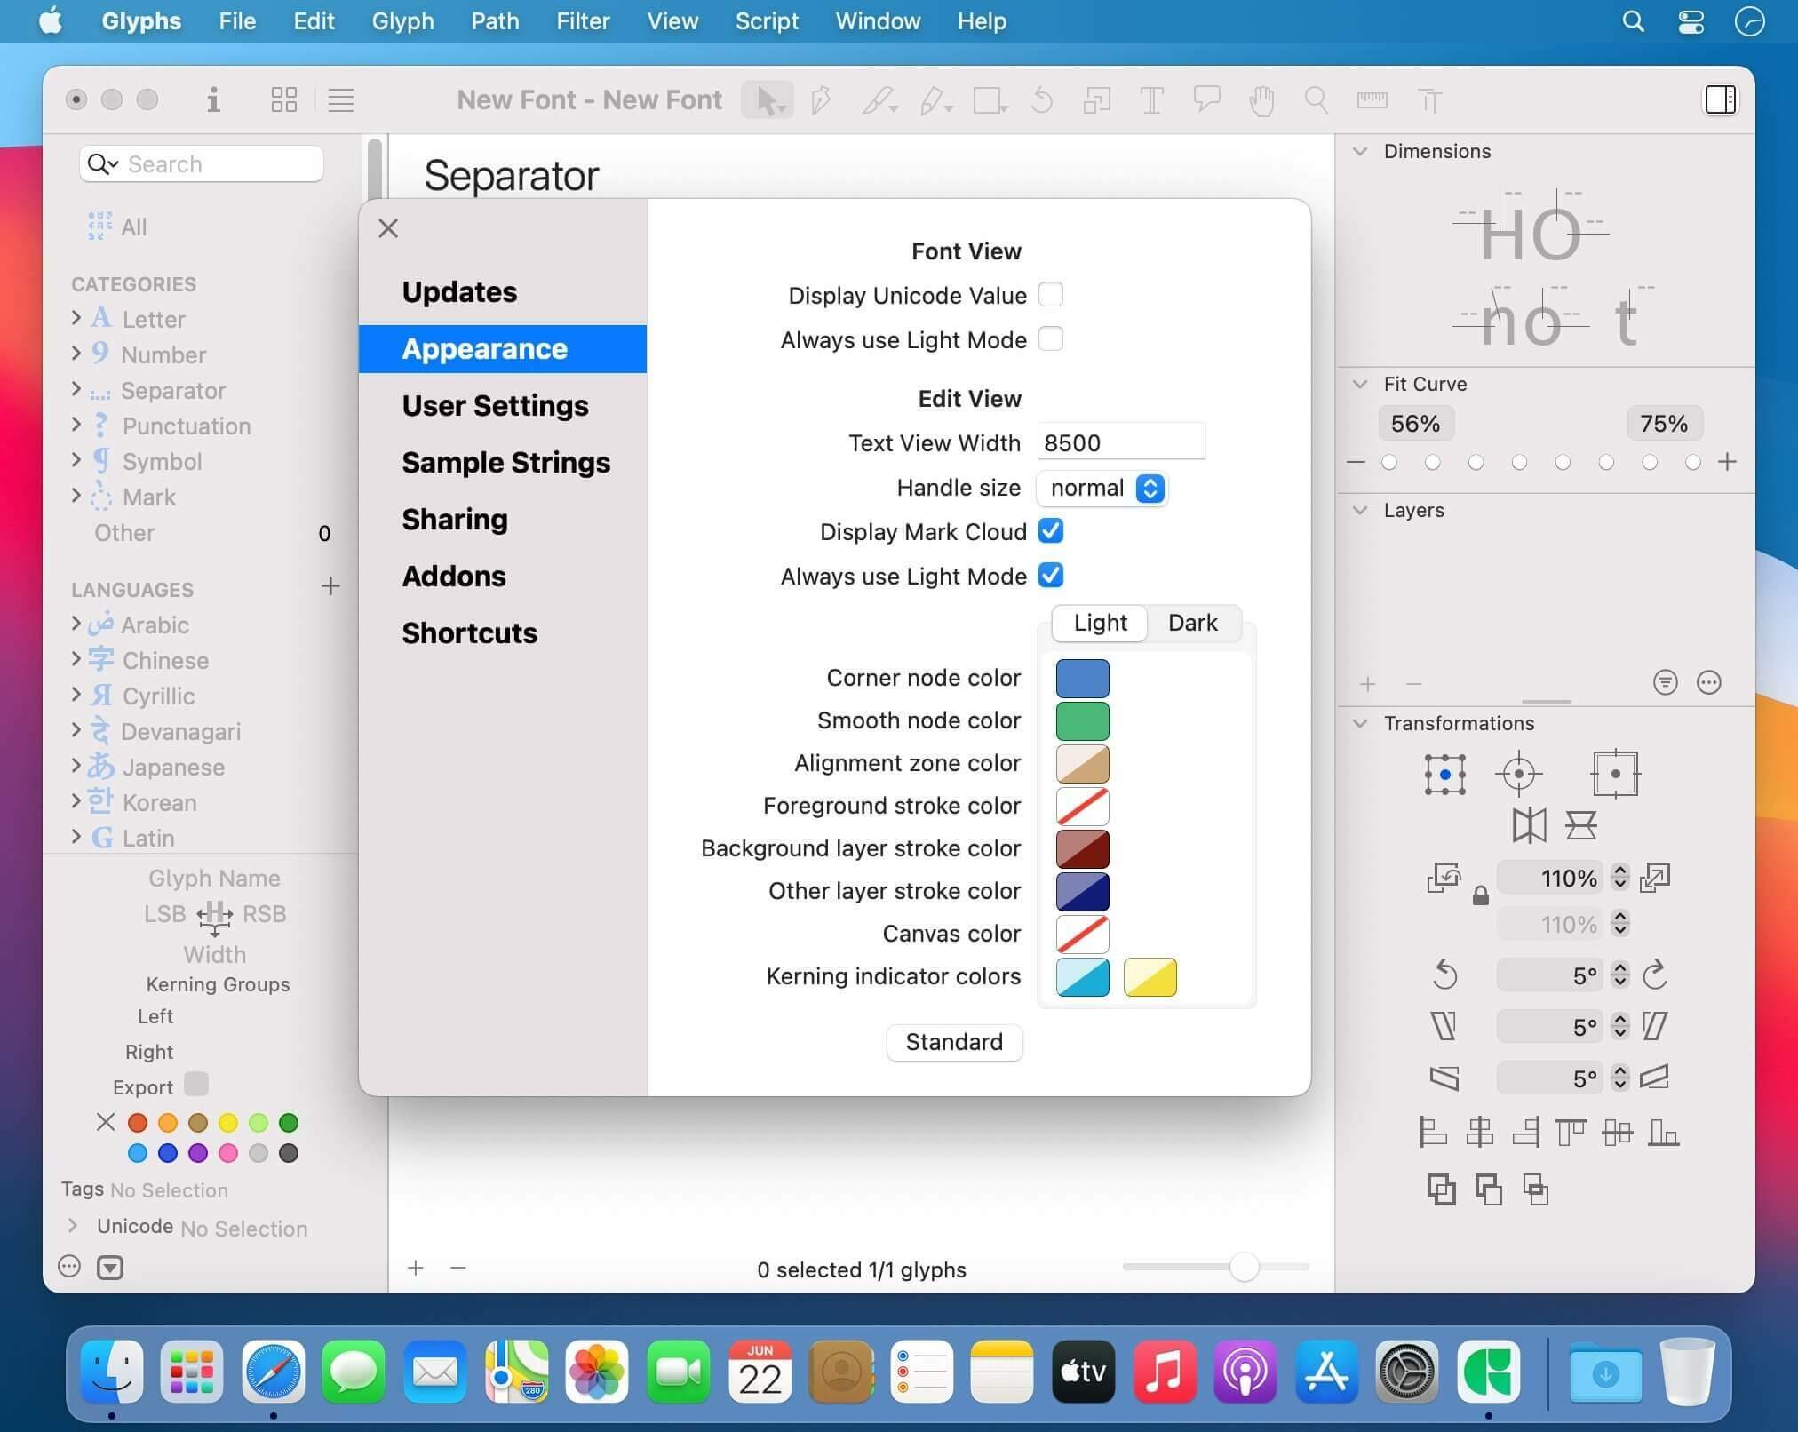Select the Draw (pen) tool
Screen dimensions: 1798x1432
pos(822,100)
